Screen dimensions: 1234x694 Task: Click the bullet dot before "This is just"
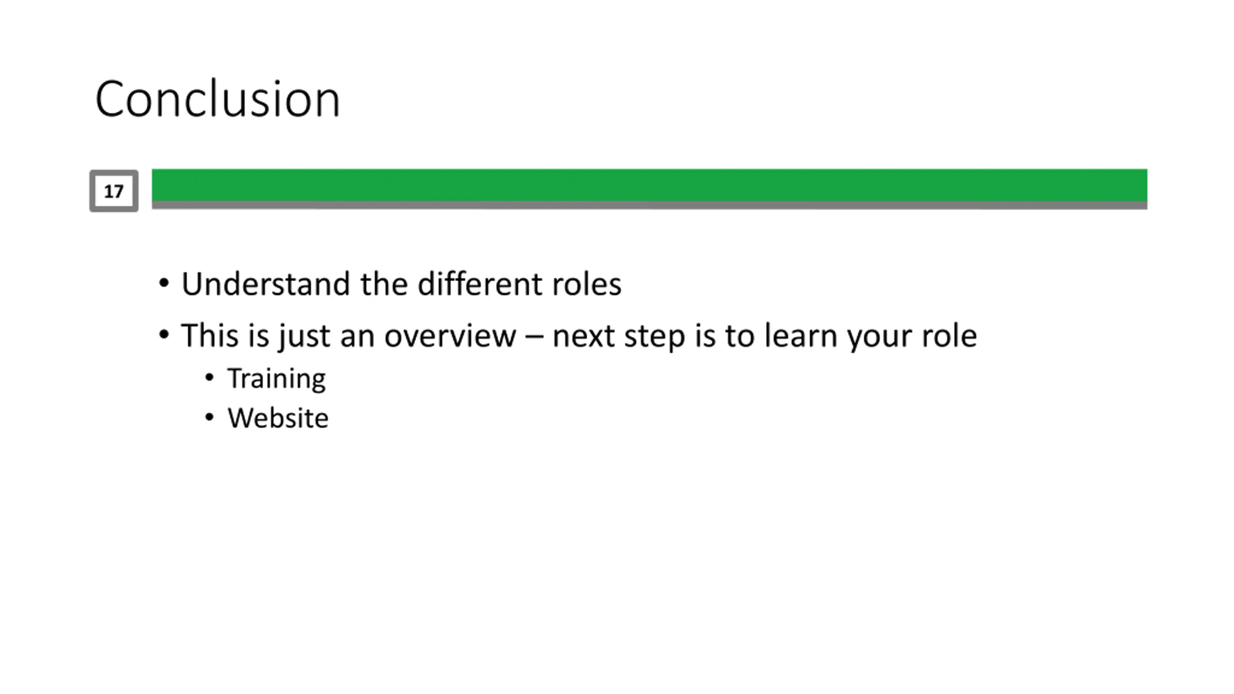tap(164, 334)
